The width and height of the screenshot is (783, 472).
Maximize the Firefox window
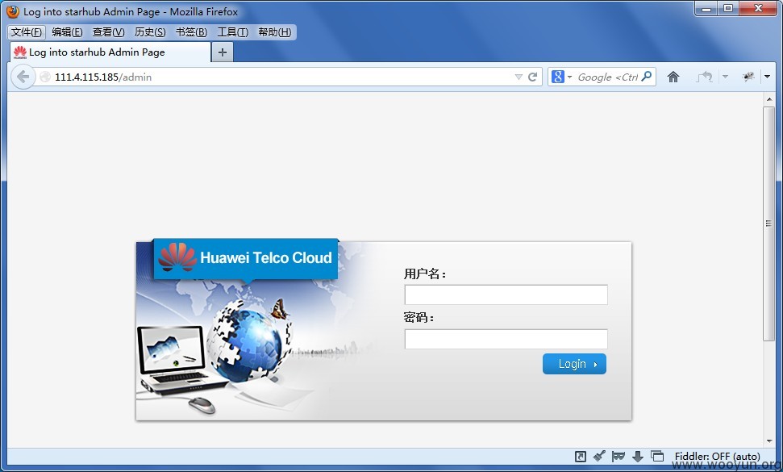(728, 9)
